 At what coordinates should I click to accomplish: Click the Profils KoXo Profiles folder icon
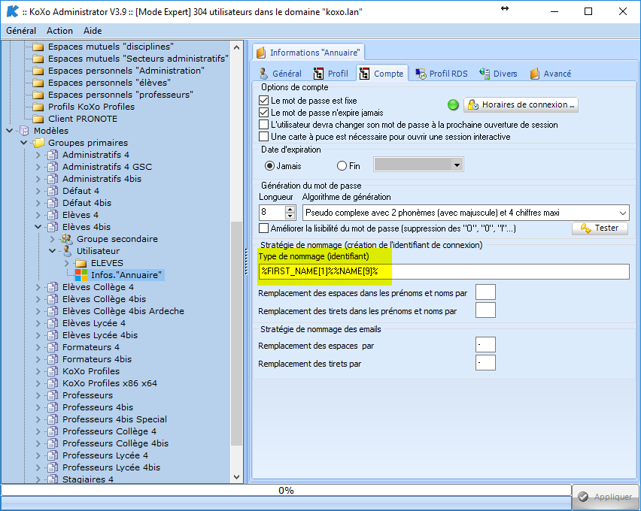click(x=38, y=107)
